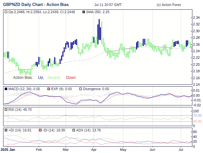
Task: Click the RSI 70.00 overbought level label
Action: click(197, 115)
